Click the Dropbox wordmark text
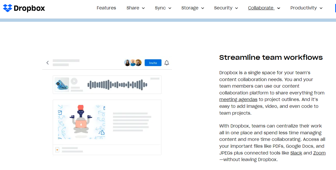This screenshot has width=336, height=170. click(x=29, y=8)
